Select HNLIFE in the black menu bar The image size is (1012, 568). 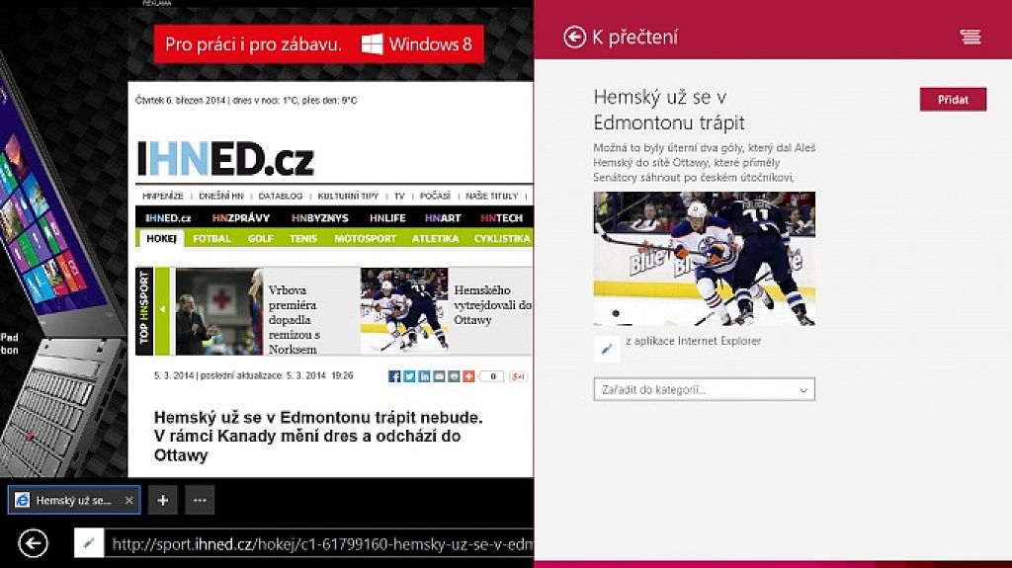point(387,218)
